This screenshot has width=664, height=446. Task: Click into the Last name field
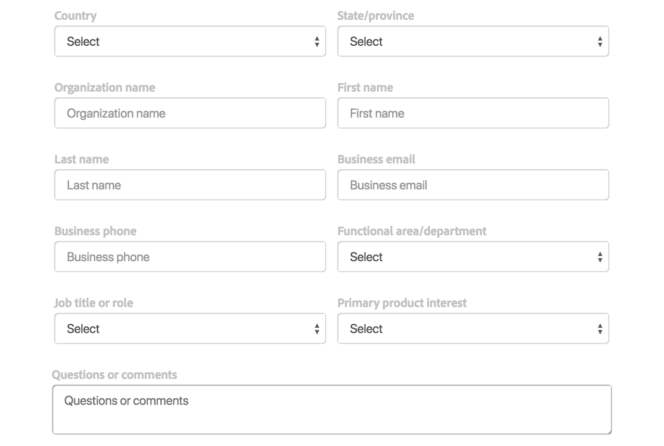[x=190, y=185]
